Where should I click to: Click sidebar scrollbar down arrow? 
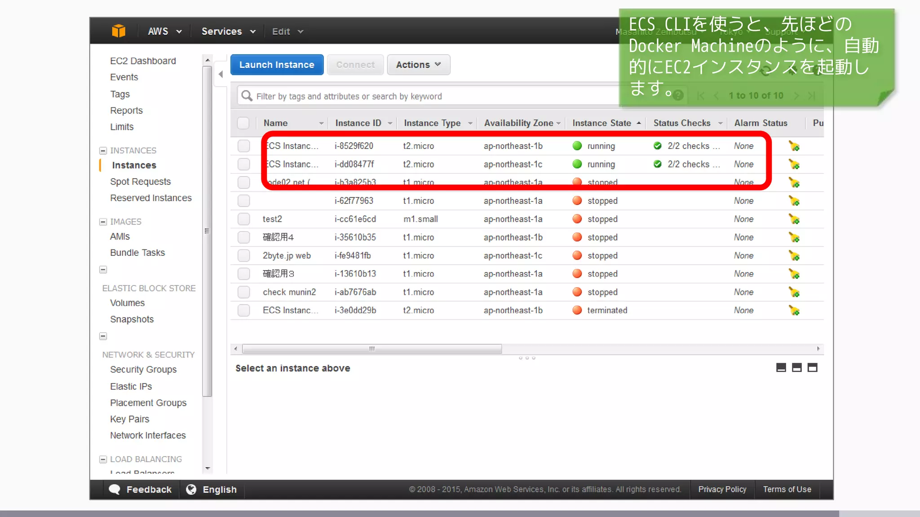click(207, 468)
